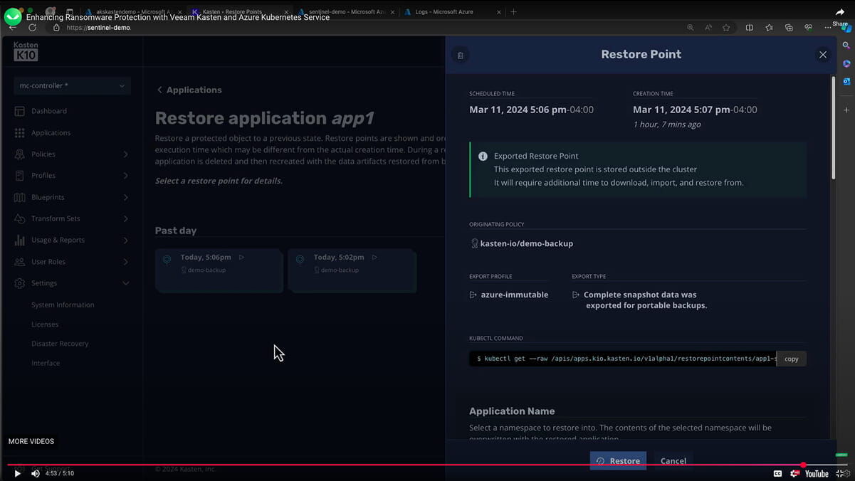Open the Edge sidebar search icon
Viewport: 855px width, 481px height.
point(846,45)
